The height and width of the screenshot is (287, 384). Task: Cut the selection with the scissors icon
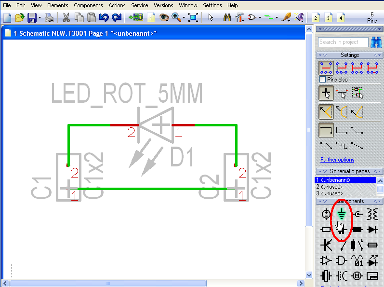(x=66, y=18)
